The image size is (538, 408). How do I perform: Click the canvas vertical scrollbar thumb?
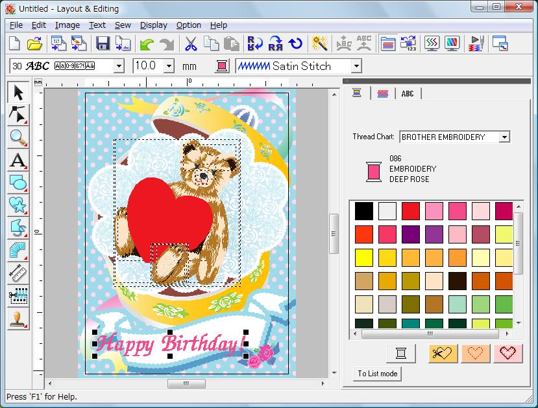334,234
